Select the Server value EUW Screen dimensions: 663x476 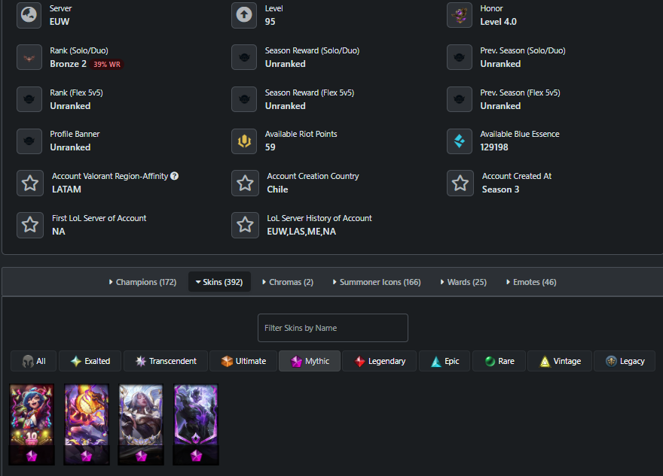point(60,22)
